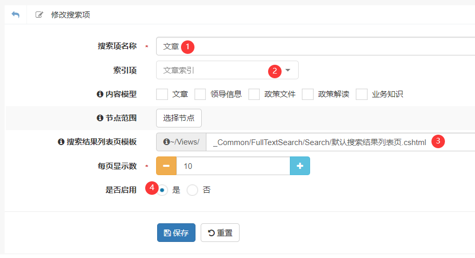
Task: Enable the 领导信息 checkbox
Action: [x=201, y=94]
